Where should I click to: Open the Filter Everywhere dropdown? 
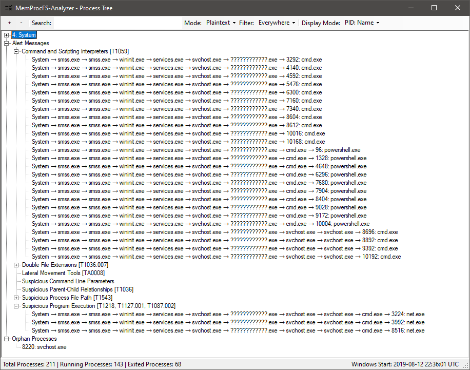pyautogui.click(x=277, y=23)
